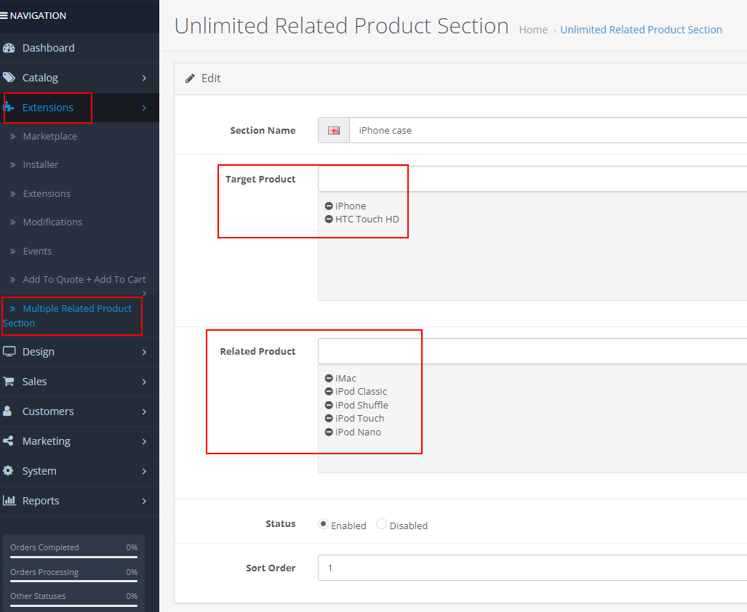The width and height of the screenshot is (747, 612).
Task: Expand the Catalog menu chevron
Action: (144, 78)
